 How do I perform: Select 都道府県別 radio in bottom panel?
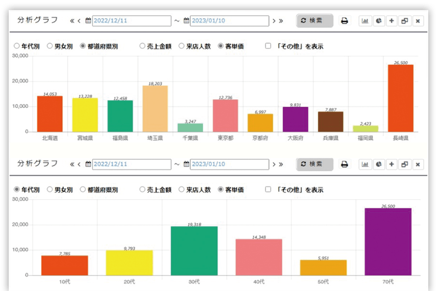(83, 189)
